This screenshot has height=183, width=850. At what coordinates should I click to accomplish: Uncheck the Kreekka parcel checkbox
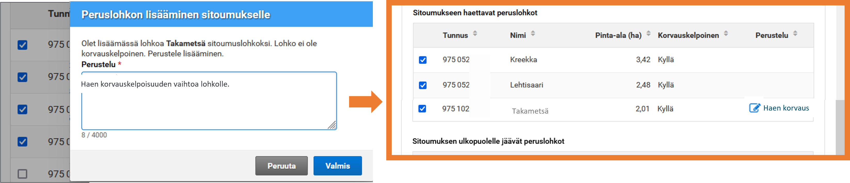pyautogui.click(x=423, y=60)
